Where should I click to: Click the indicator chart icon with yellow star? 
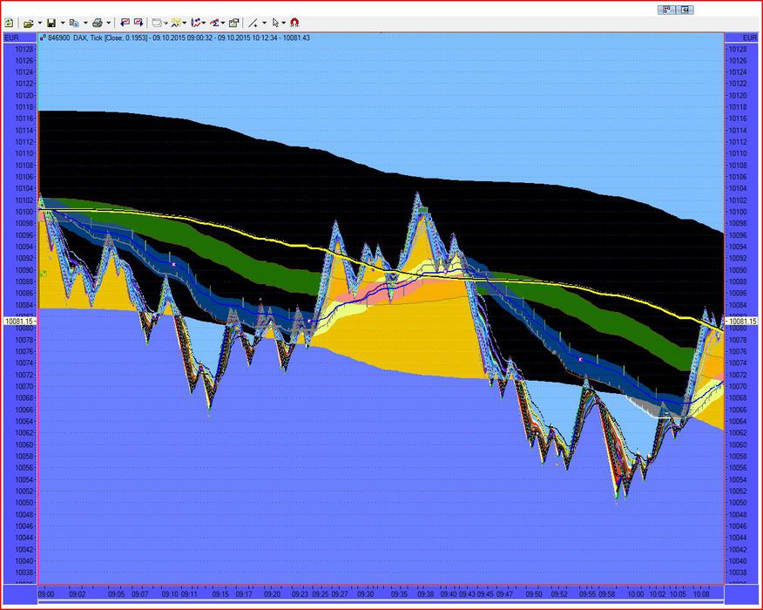coord(177,23)
